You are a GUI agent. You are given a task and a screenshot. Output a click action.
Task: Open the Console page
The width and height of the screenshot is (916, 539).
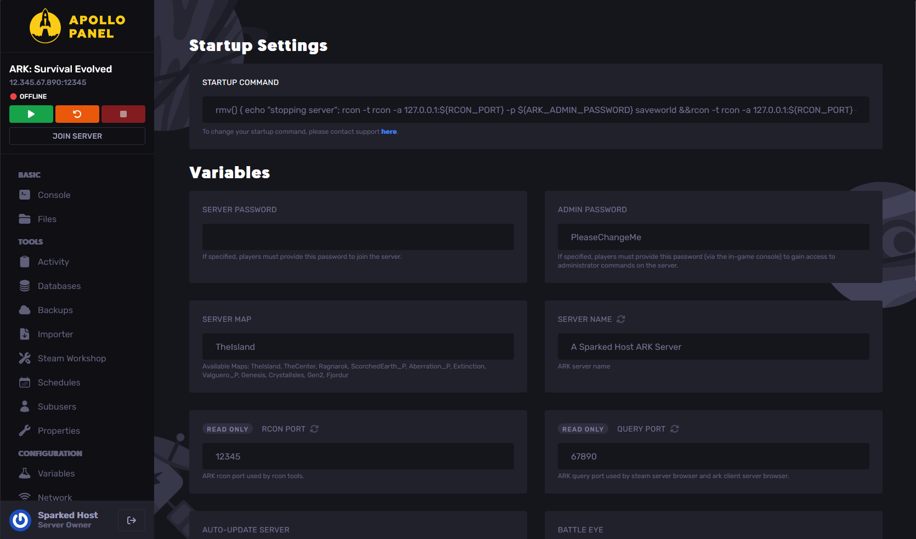[54, 195]
